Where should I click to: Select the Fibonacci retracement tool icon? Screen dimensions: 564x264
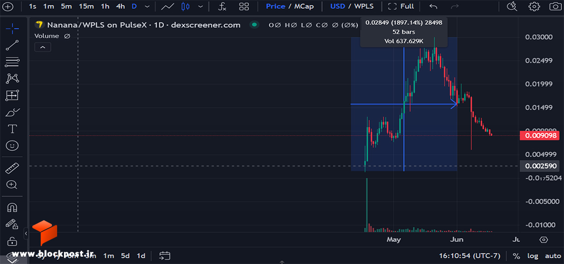pos(12,62)
